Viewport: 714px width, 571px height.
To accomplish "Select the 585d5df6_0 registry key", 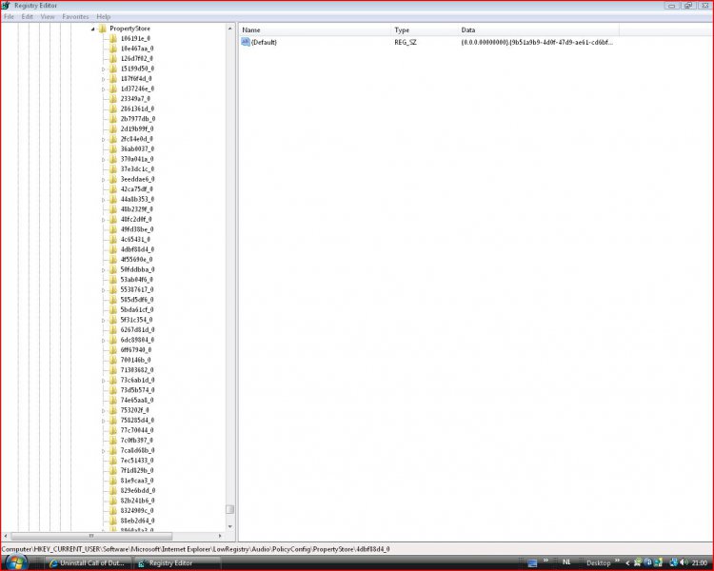I will 136,300.
